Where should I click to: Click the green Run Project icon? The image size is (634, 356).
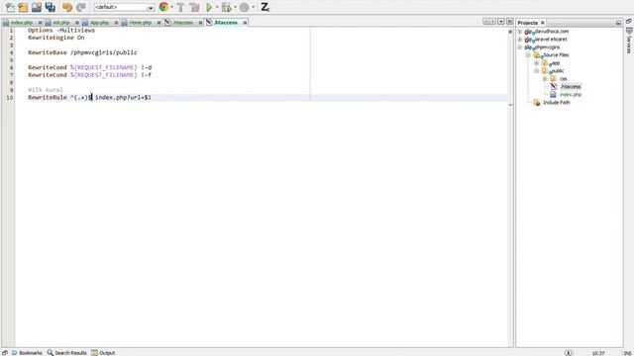click(x=209, y=7)
